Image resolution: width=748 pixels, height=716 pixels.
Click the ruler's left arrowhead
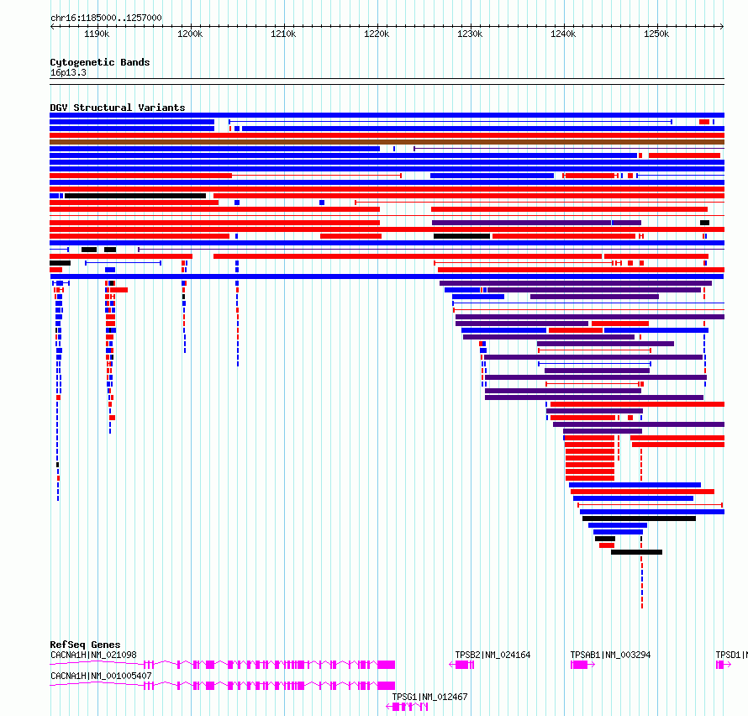(52, 27)
